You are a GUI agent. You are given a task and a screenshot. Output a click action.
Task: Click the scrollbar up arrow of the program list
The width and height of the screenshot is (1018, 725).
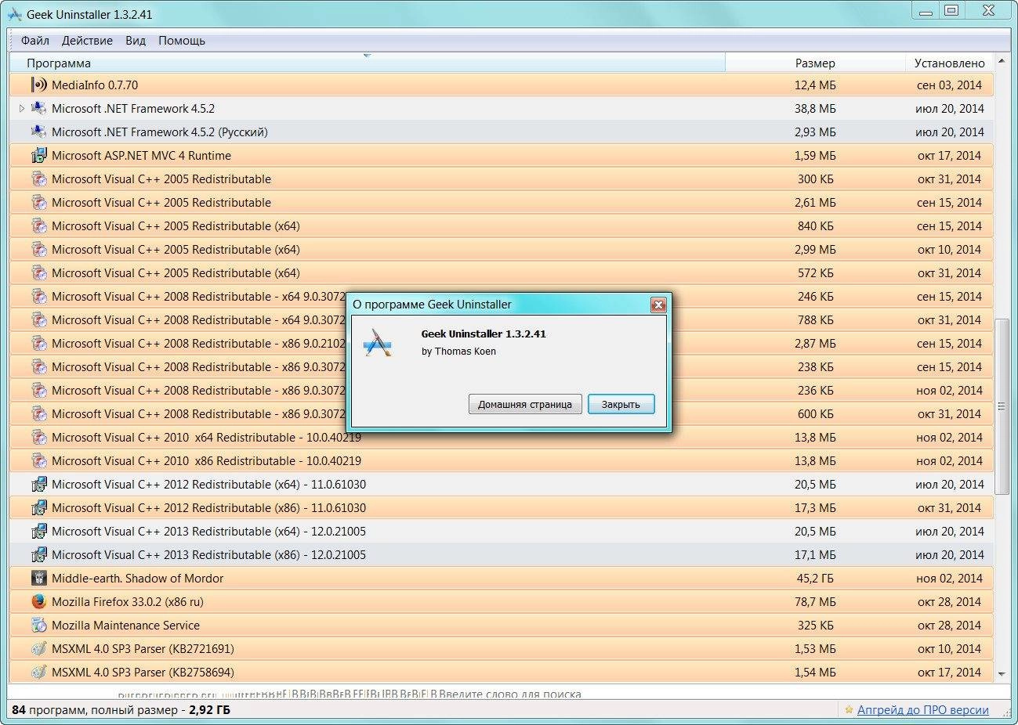point(1002,61)
